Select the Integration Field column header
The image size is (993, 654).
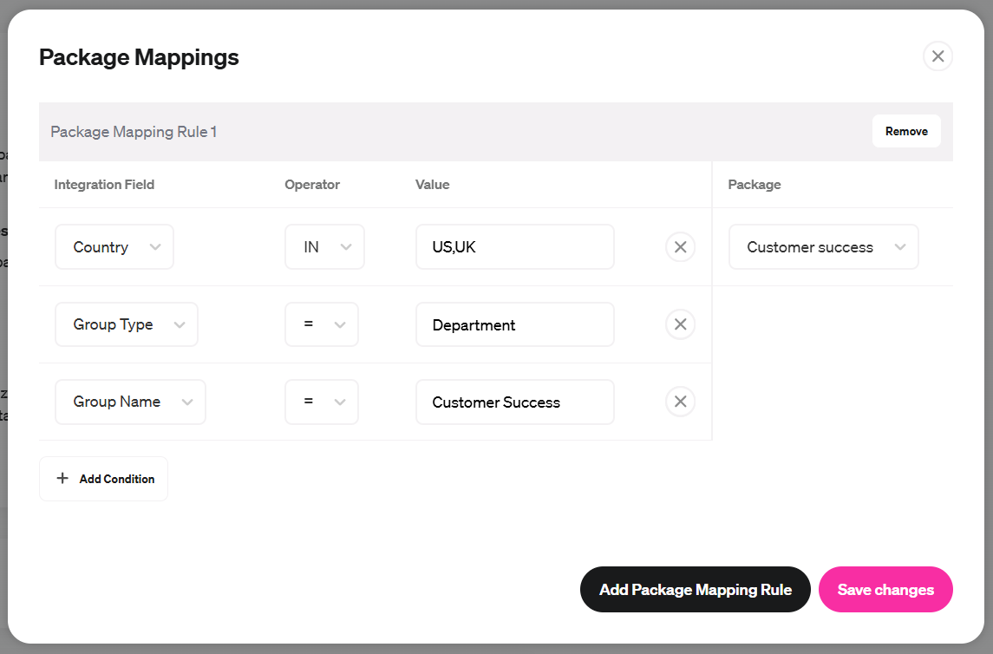pos(104,184)
